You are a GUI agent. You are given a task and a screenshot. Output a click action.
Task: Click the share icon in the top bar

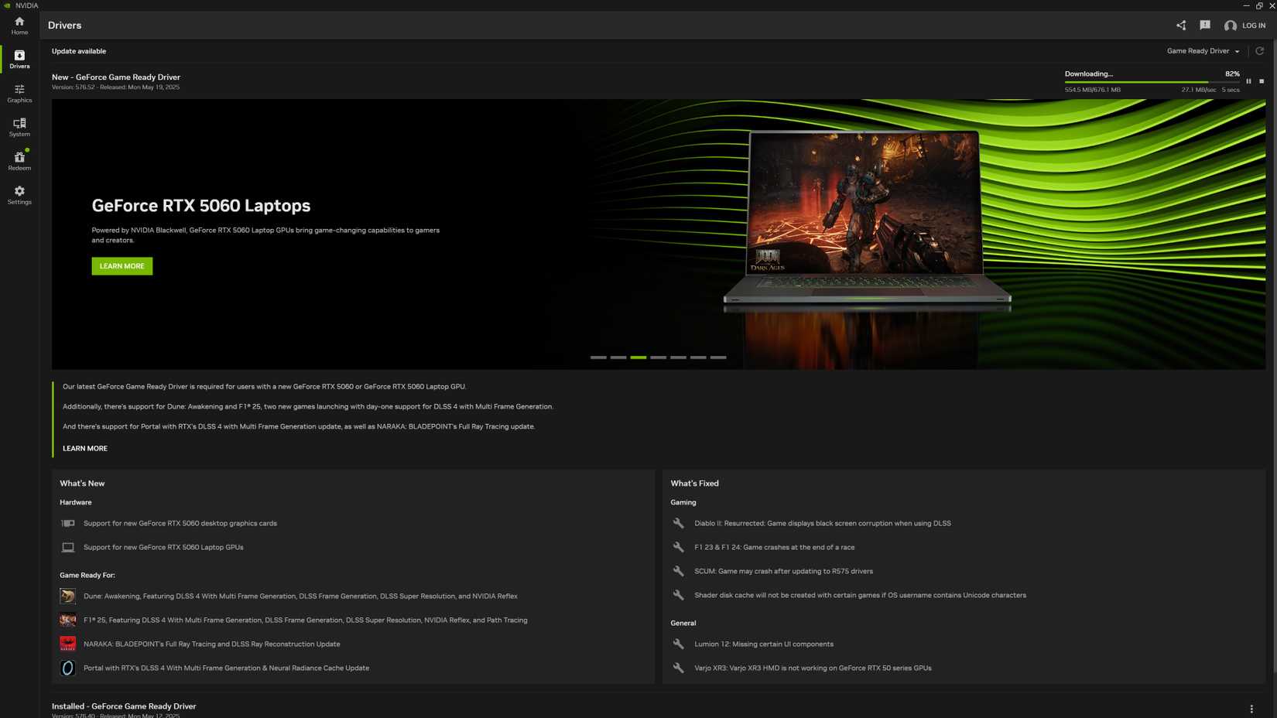tap(1181, 25)
